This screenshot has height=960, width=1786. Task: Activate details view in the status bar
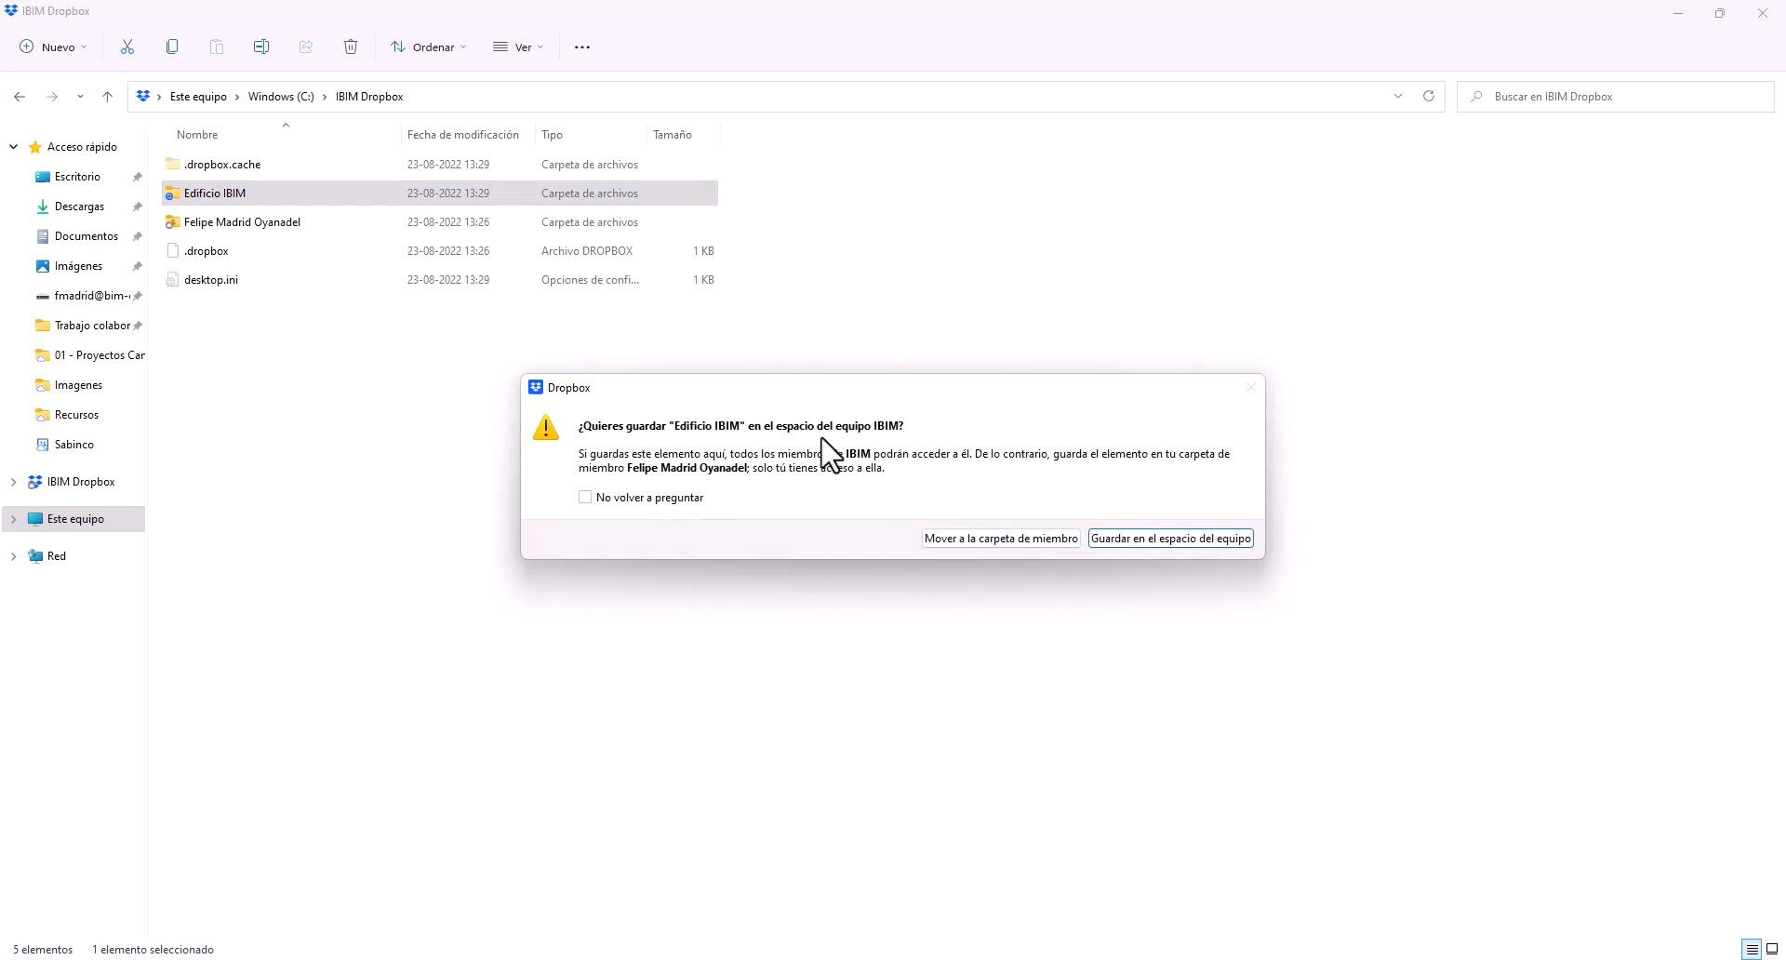pos(1753,949)
